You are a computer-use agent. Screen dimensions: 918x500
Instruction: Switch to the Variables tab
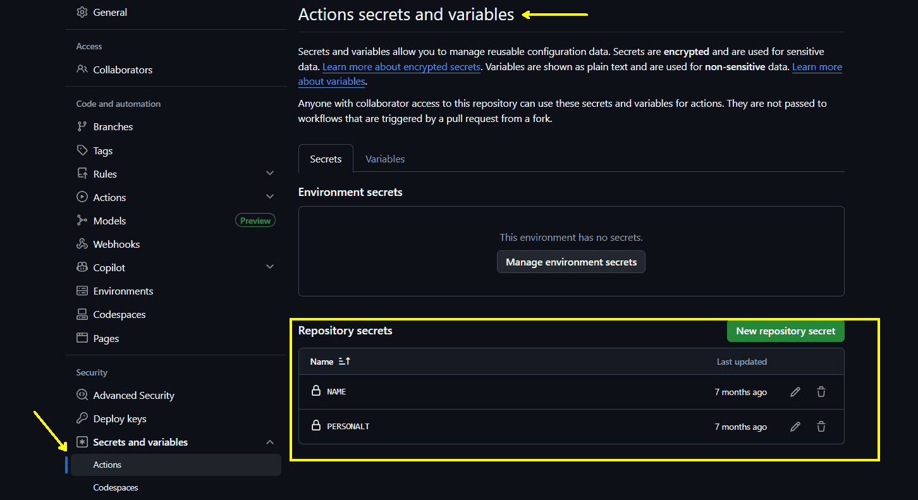click(385, 159)
